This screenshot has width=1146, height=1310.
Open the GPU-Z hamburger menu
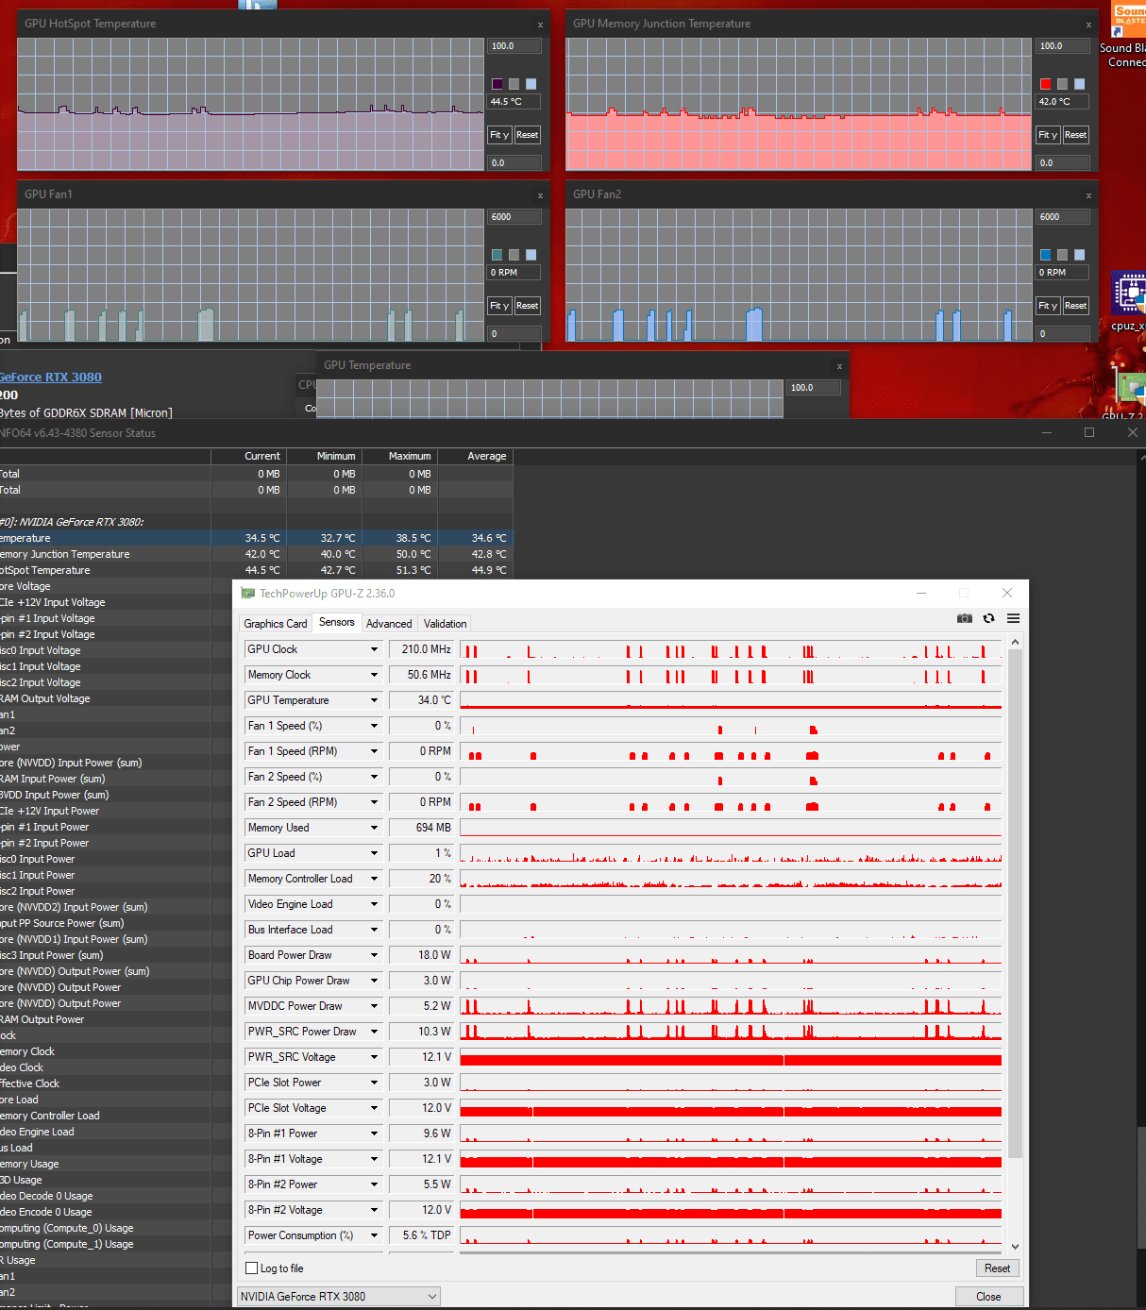pyautogui.click(x=1013, y=618)
